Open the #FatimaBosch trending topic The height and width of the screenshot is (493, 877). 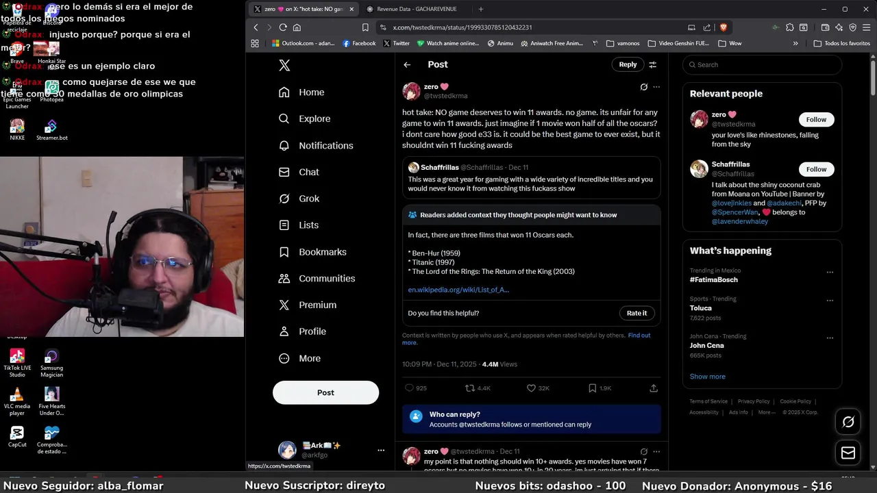pyautogui.click(x=715, y=280)
